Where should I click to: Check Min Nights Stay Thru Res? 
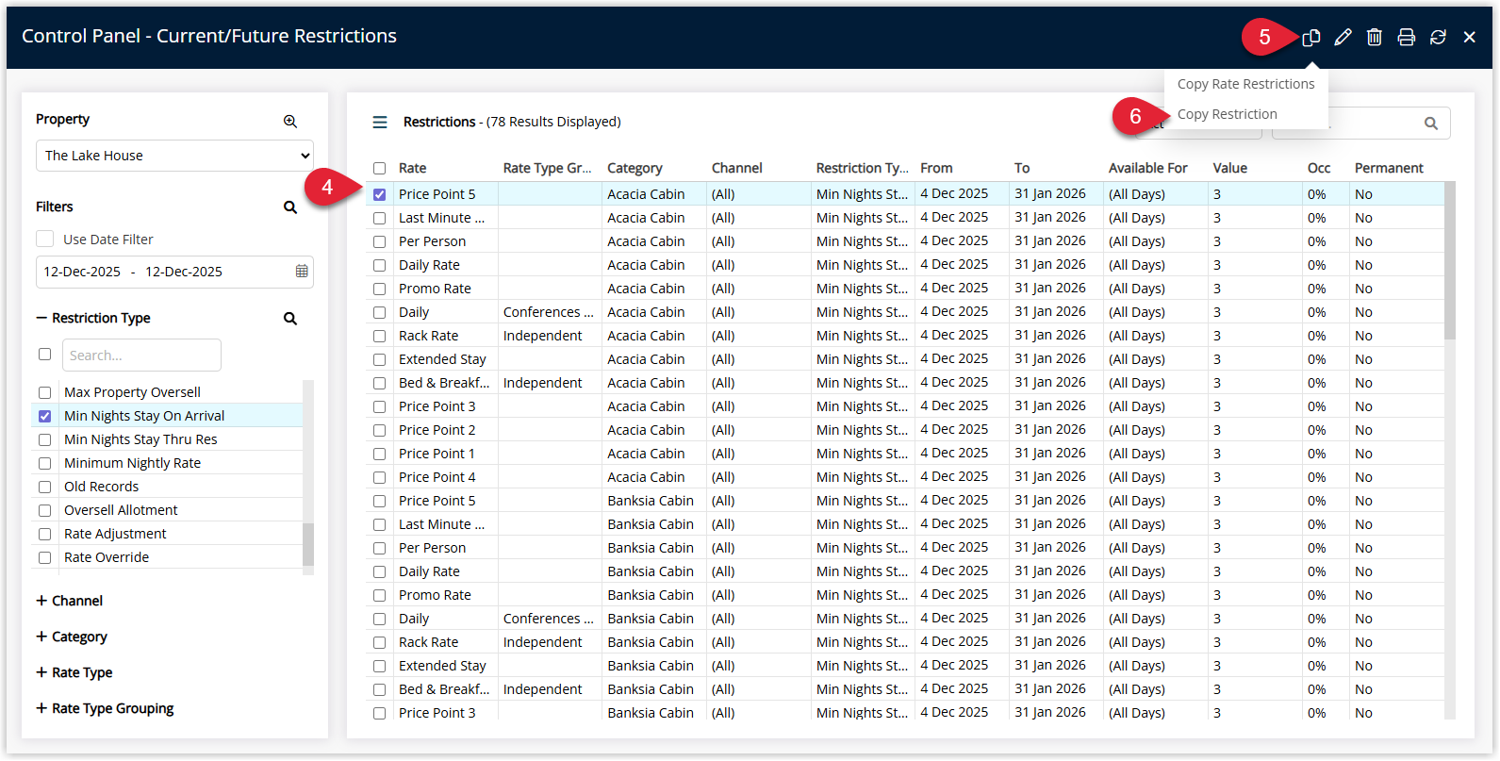44,439
